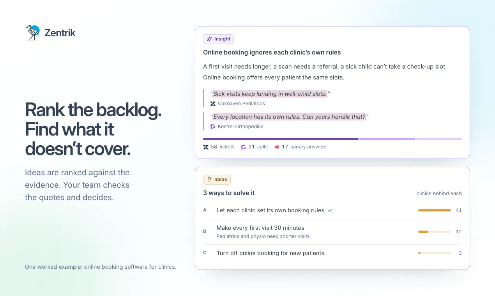This screenshot has height=296, width=495.
Task: Click heading "Online booking ignores each clinic's own rules"
Action: [x=272, y=53]
